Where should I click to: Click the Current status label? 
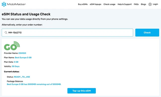tap(12, 72)
